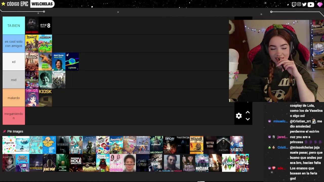This screenshot has height=182, width=324.
Task: Pick the UEBS II game tile
Action: click(32, 62)
